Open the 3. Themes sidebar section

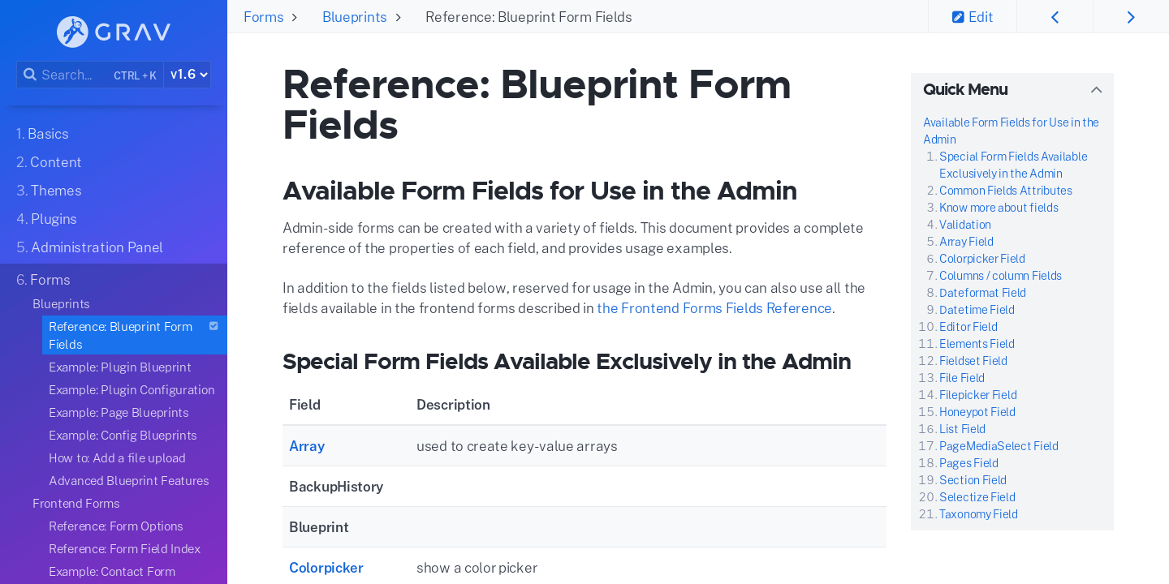click(x=49, y=191)
